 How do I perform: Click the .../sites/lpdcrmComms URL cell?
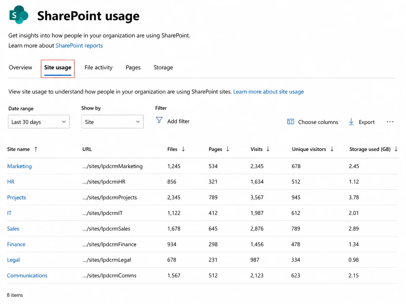(x=109, y=276)
